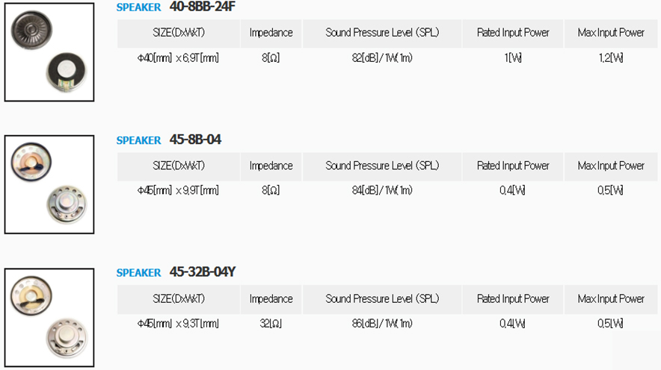Viewport: 661px width, 370px height.
Task: Click the 45-8B-04 speaker product image
Action: click(x=49, y=184)
